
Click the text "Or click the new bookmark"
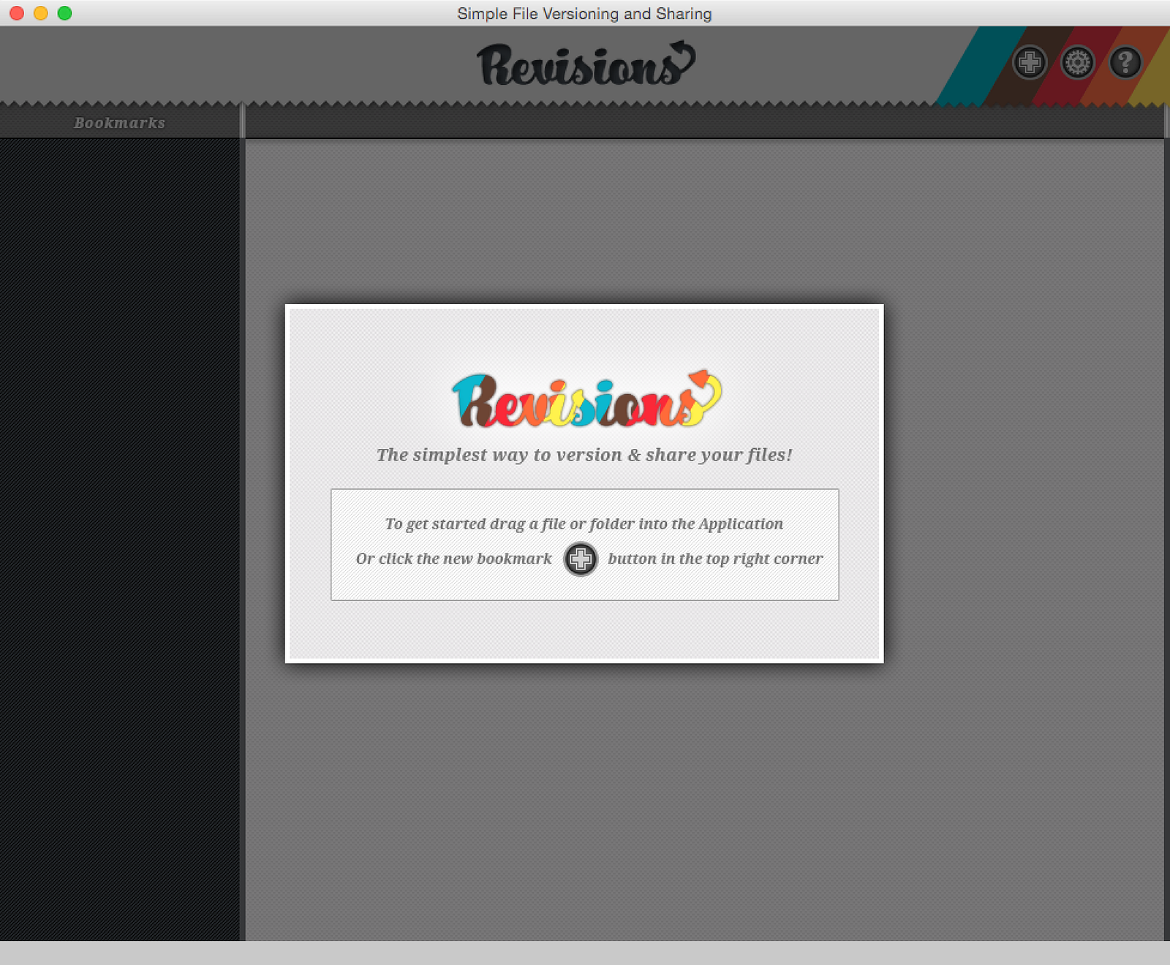coord(454,559)
